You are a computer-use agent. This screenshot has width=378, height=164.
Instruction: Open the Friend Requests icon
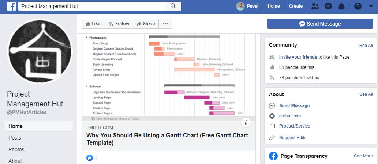pyautogui.click(x=315, y=6)
